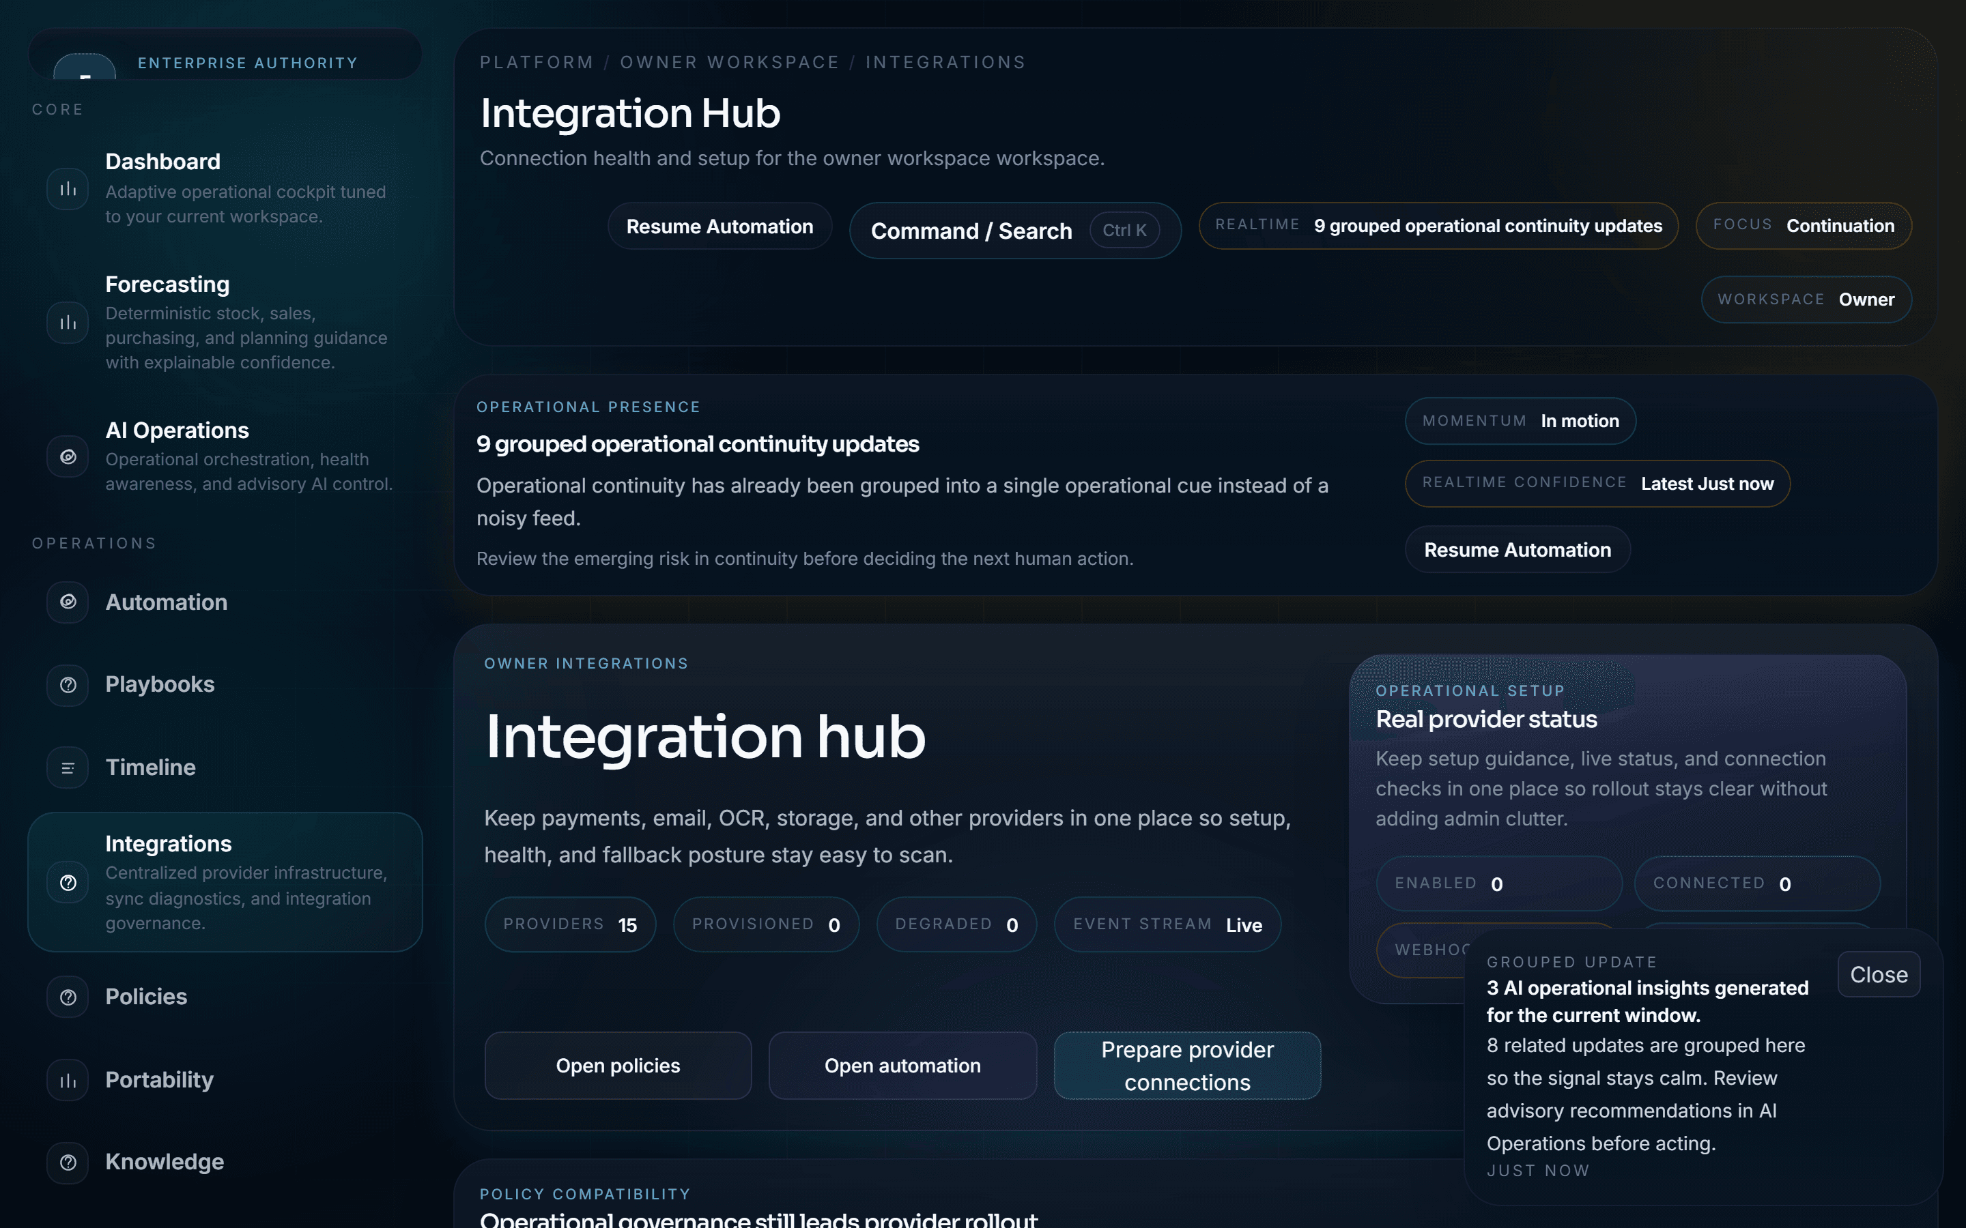Click the Providers 15 stat chip

click(x=570, y=924)
